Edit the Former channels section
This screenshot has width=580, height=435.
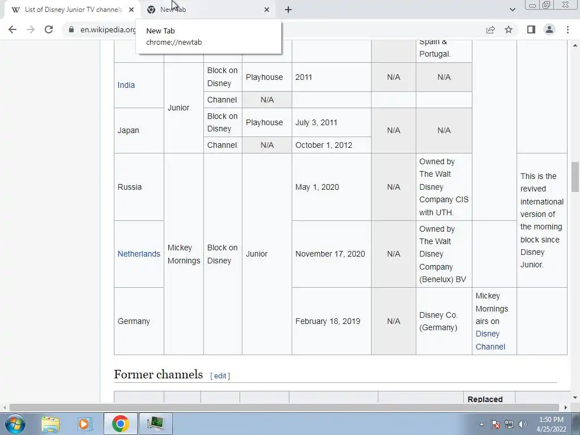pyautogui.click(x=220, y=376)
